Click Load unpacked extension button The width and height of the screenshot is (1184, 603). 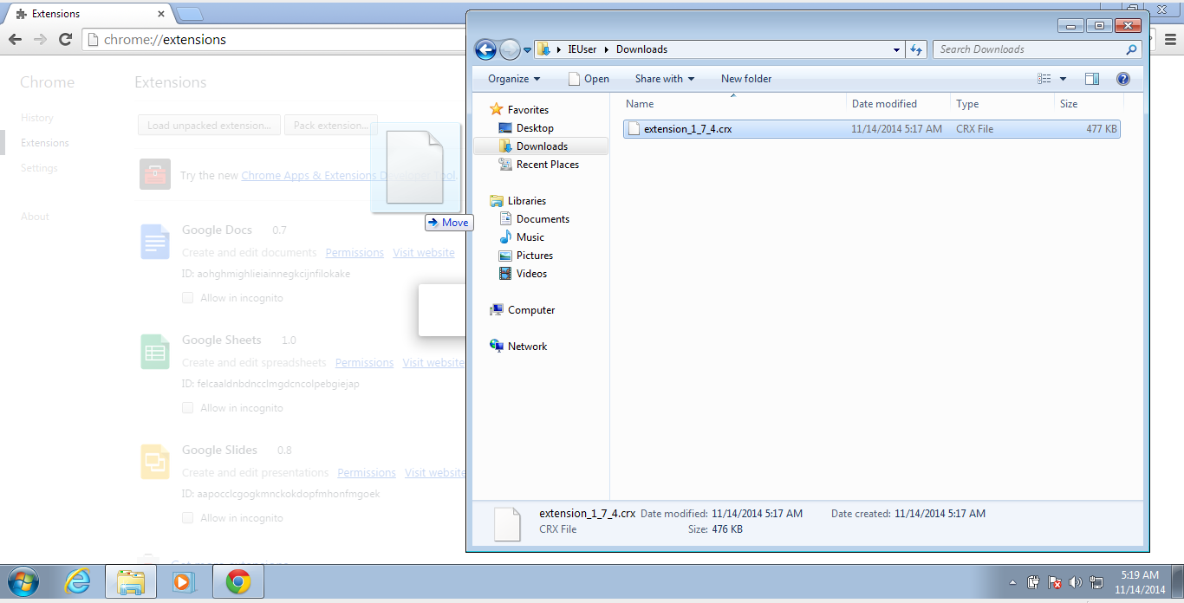(x=209, y=126)
